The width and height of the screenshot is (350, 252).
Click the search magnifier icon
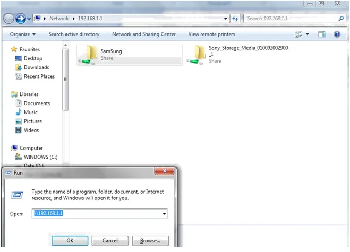341,18
